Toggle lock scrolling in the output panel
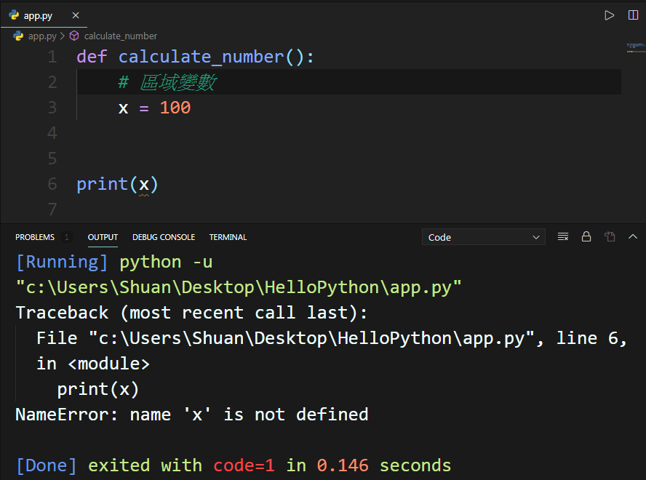646x480 pixels. click(x=586, y=236)
